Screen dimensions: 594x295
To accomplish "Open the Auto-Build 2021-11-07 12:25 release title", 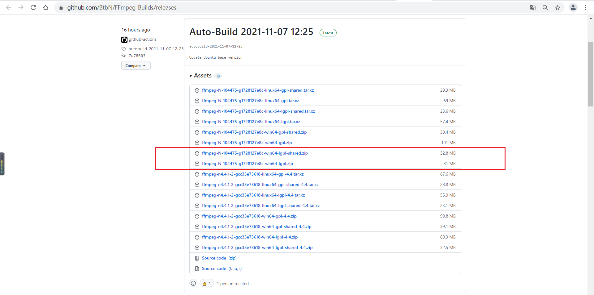I will 251,32.
